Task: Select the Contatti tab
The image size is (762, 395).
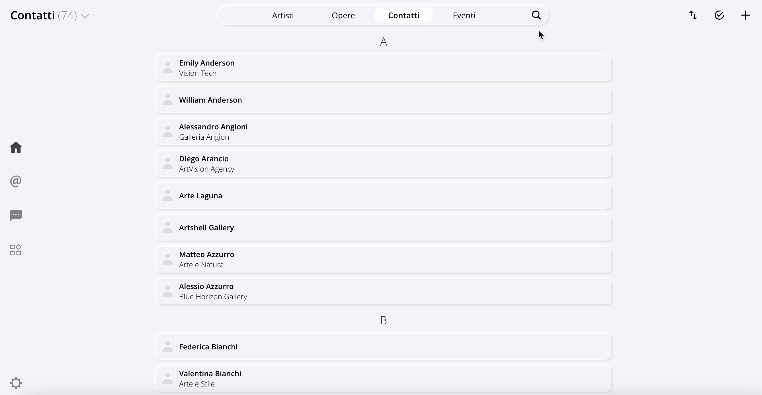Action: tap(403, 15)
